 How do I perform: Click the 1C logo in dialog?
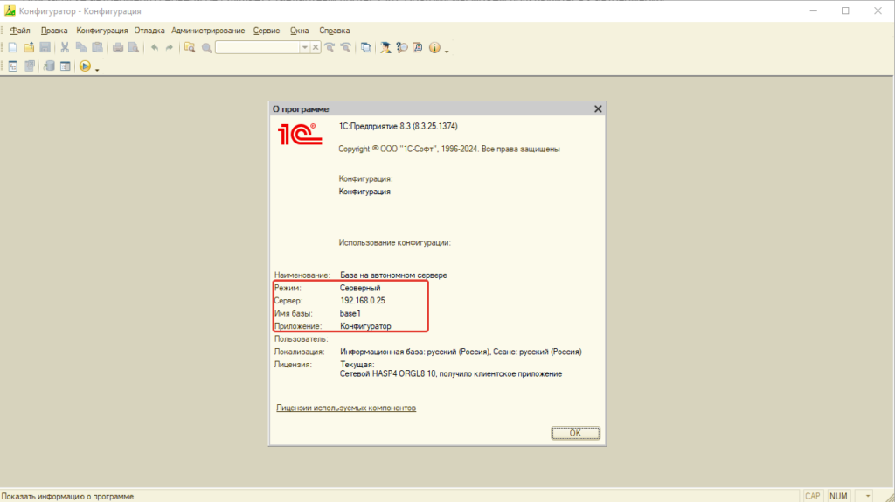tap(300, 134)
